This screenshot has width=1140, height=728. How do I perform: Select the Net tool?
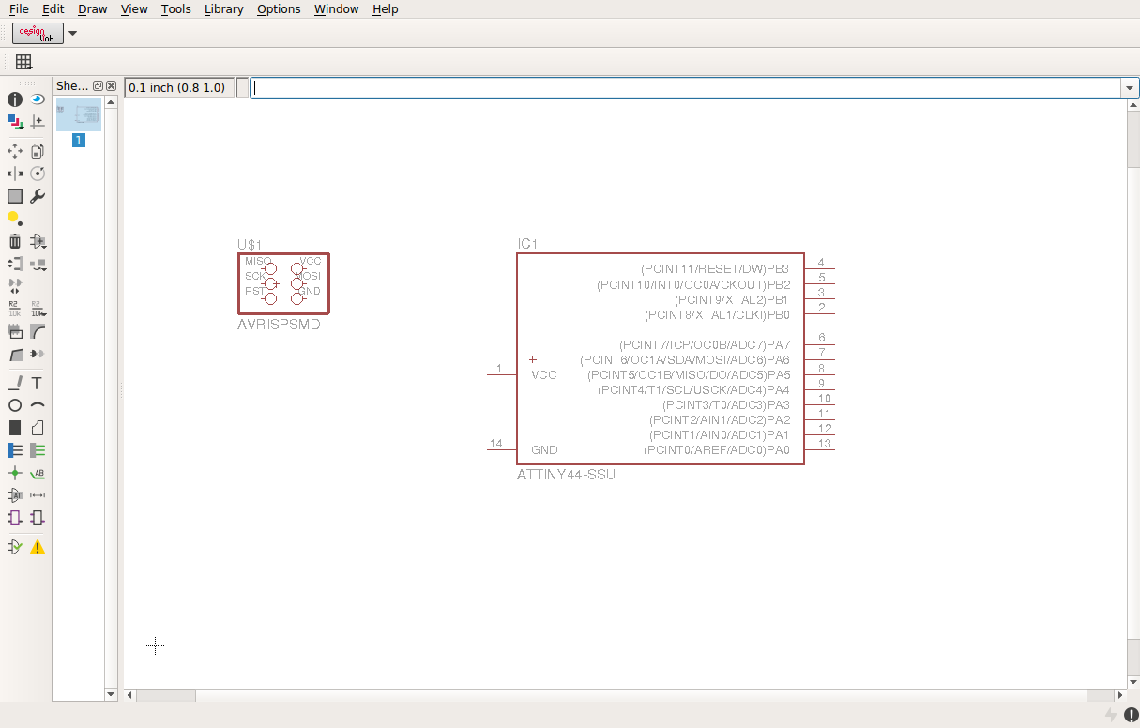pos(38,450)
